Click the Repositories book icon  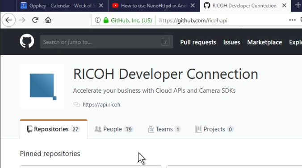(x=29, y=129)
